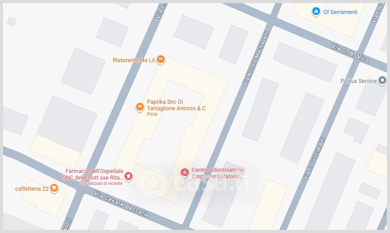Open the Farmacia dell'Ospedale pharmacy pin

point(128,176)
